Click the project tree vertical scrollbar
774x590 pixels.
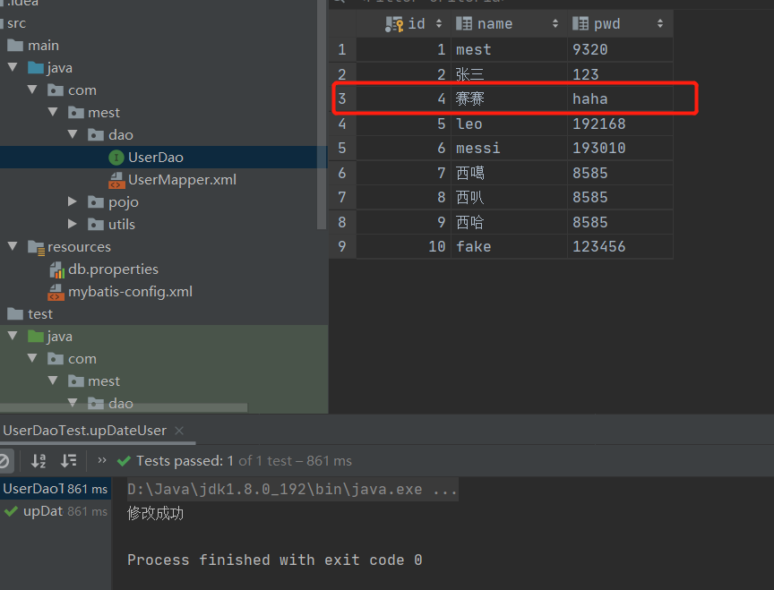pos(322,115)
